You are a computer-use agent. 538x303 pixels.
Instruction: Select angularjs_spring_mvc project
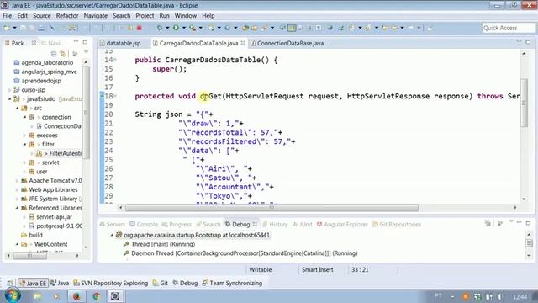click(x=45, y=72)
